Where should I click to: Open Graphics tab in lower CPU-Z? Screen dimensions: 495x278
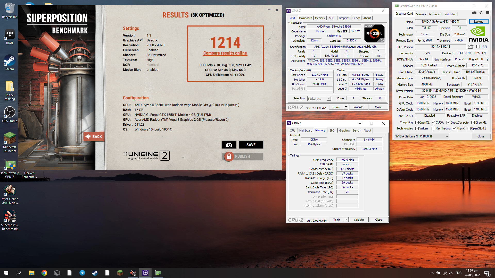pyautogui.click(x=344, y=131)
